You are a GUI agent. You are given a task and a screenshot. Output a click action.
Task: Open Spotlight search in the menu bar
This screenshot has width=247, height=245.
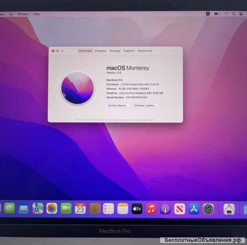pos(234,14)
